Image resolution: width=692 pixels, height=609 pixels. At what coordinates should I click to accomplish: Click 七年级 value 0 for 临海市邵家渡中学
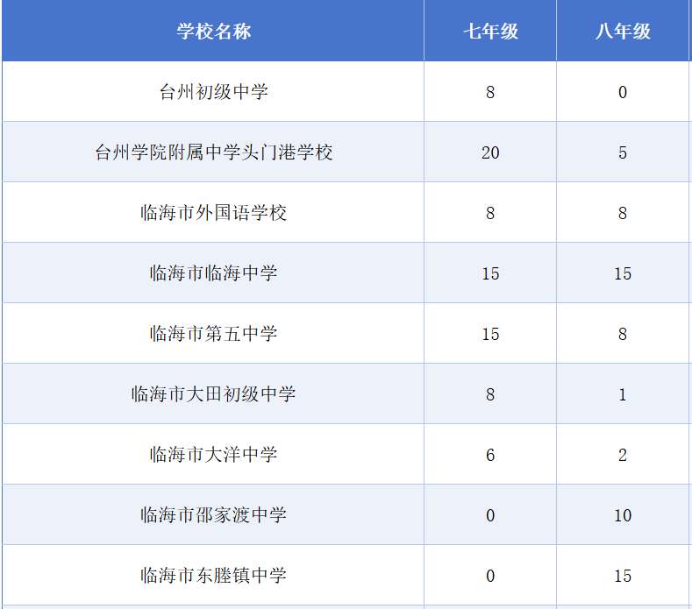point(490,514)
